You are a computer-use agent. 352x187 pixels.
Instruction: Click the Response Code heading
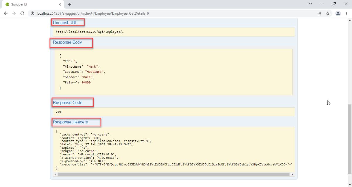(x=68, y=103)
